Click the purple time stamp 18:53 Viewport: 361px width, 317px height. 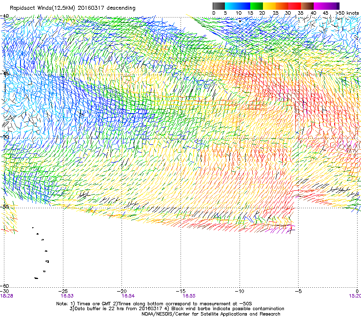pos(67,296)
